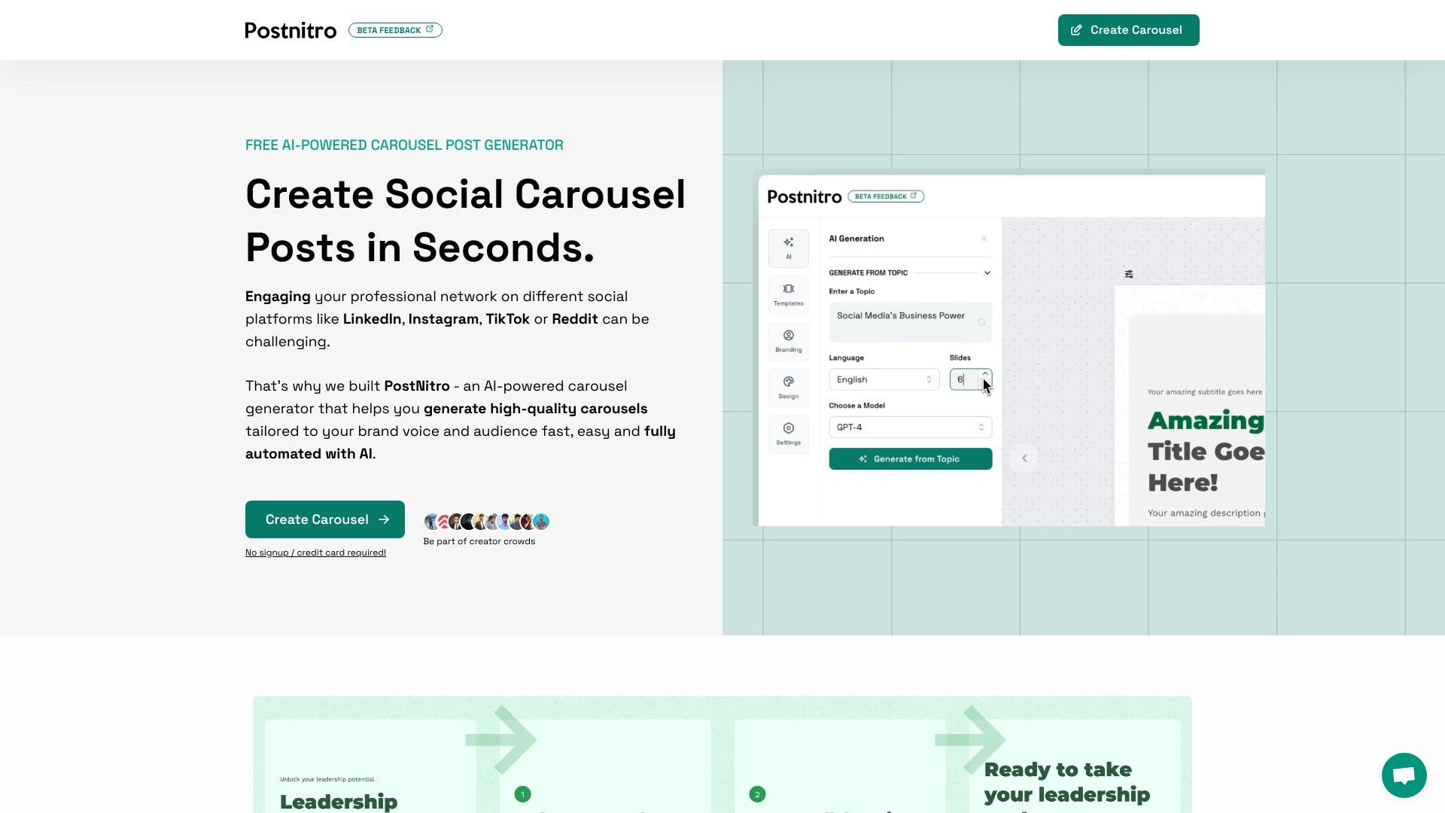Click the social proof avatar group

486,520
